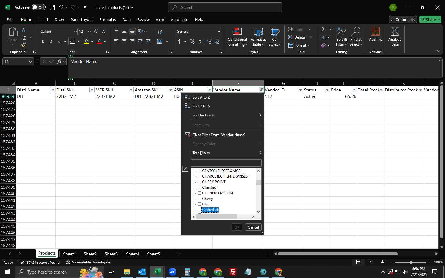Click the Cancel button in filter menu
Viewport: 445px width, 278px height.
point(253,227)
